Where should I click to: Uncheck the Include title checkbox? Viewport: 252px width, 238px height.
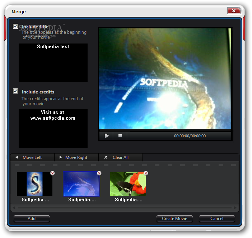pos(15,26)
